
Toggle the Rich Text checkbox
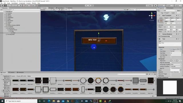[x=171, y=57]
